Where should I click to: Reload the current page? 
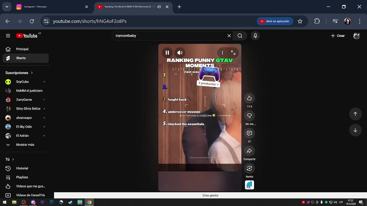point(32,21)
